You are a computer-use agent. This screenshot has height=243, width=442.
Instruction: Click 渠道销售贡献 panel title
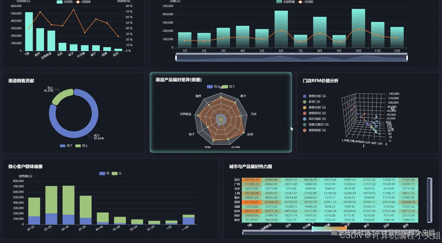coord(21,81)
